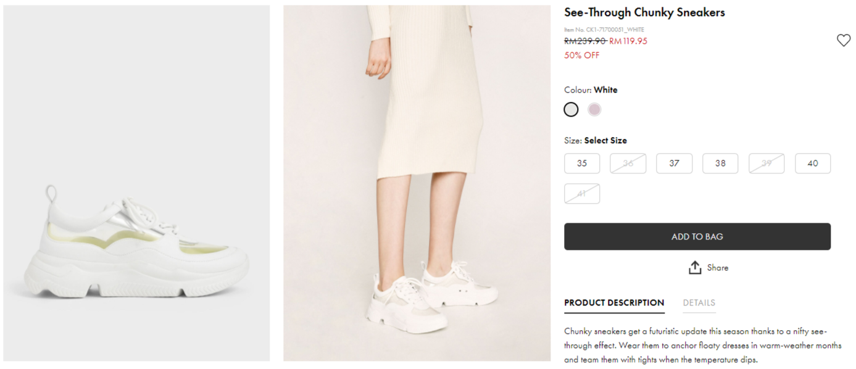Pick the crossed-out size 36
This screenshot has width=856, height=369.
(x=628, y=164)
